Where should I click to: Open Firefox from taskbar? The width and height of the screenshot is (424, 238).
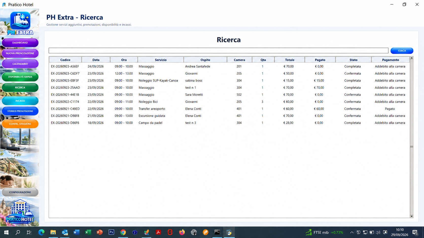(182, 232)
